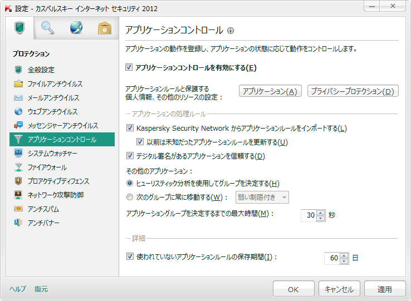Click the プライバシープロテクション(D) button
The width and height of the screenshot is (411, 301).
(353, 91)
